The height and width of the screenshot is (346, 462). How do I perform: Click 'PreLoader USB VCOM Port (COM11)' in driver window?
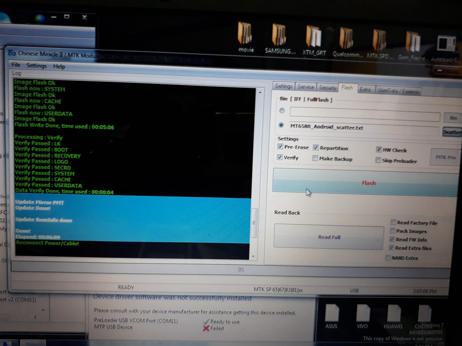coord(136,320)
